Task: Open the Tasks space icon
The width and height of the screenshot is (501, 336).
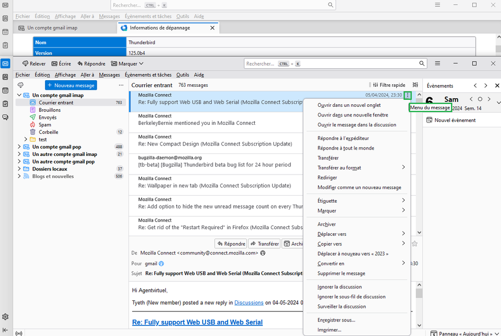Action: (x=6, y=104)
